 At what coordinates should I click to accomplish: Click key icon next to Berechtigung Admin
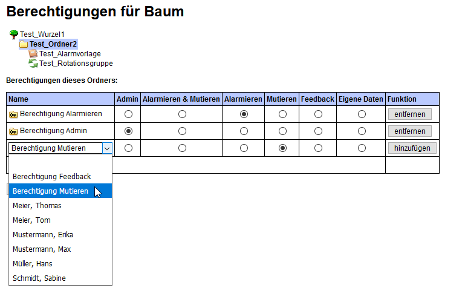point(13,131)
